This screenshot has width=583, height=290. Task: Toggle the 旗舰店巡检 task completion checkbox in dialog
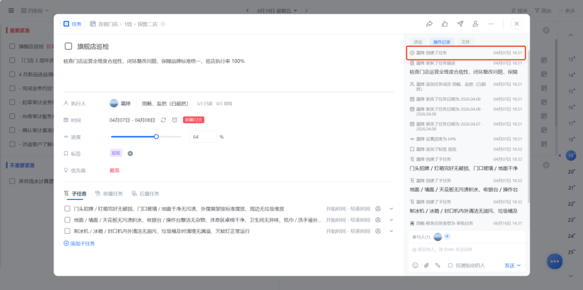(69, 46)
